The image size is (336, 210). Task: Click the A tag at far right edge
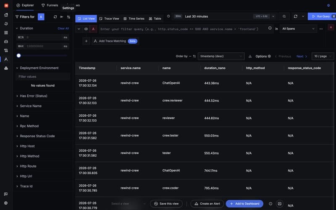pyautogui.click(x=331, y=27)
